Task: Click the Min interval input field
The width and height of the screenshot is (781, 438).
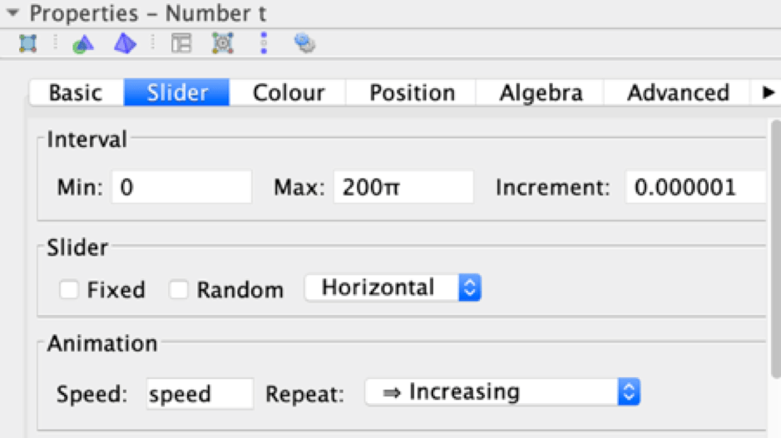Action: (181, 187)
